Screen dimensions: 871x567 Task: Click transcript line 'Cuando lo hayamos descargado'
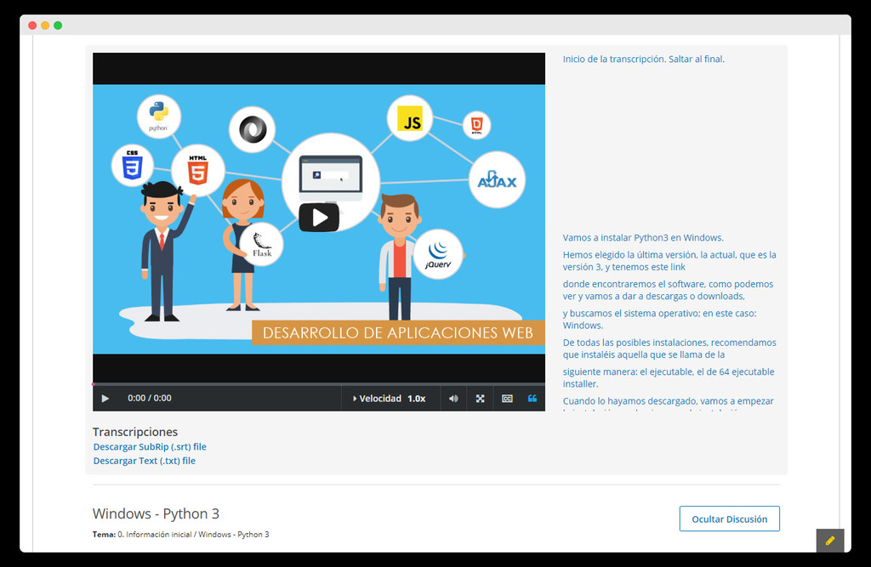pos(666,400)
